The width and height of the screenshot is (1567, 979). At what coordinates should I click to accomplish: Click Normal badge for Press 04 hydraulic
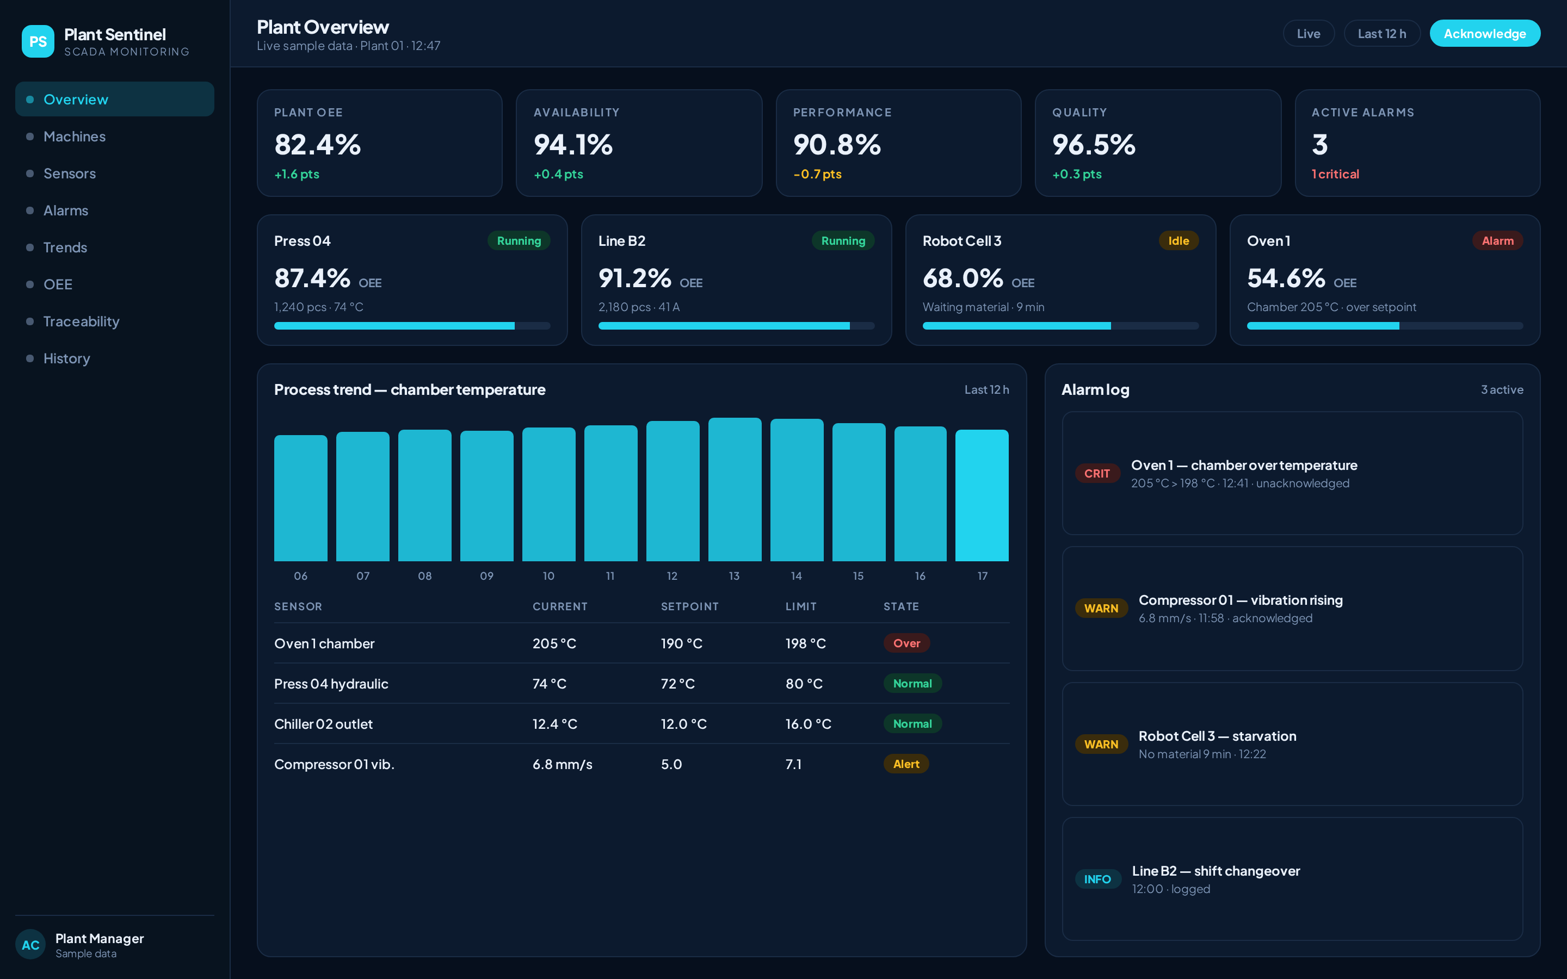(912, 683)
